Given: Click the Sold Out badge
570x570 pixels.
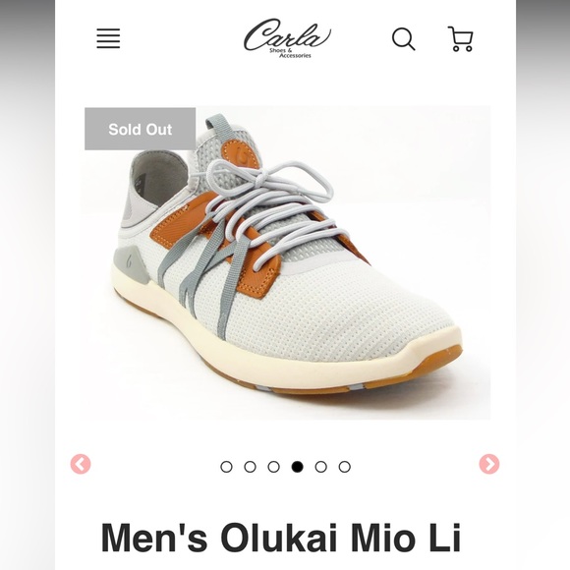Looking at the screenshot, I should point(140,129).
